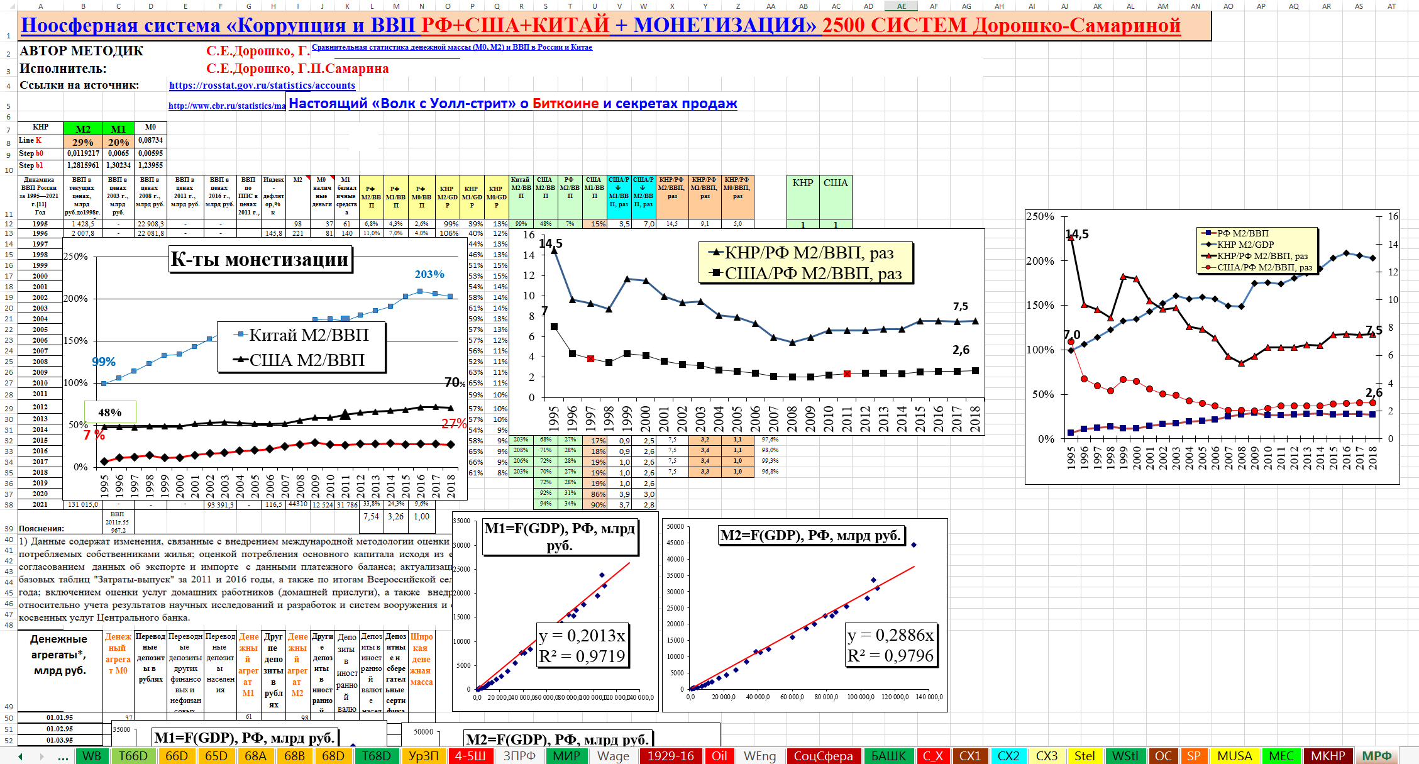Viewport: 1419px width, 764px height.
Task: Open the rosstat.gov.ru statistics accounts link
Action: pos(262,86)
